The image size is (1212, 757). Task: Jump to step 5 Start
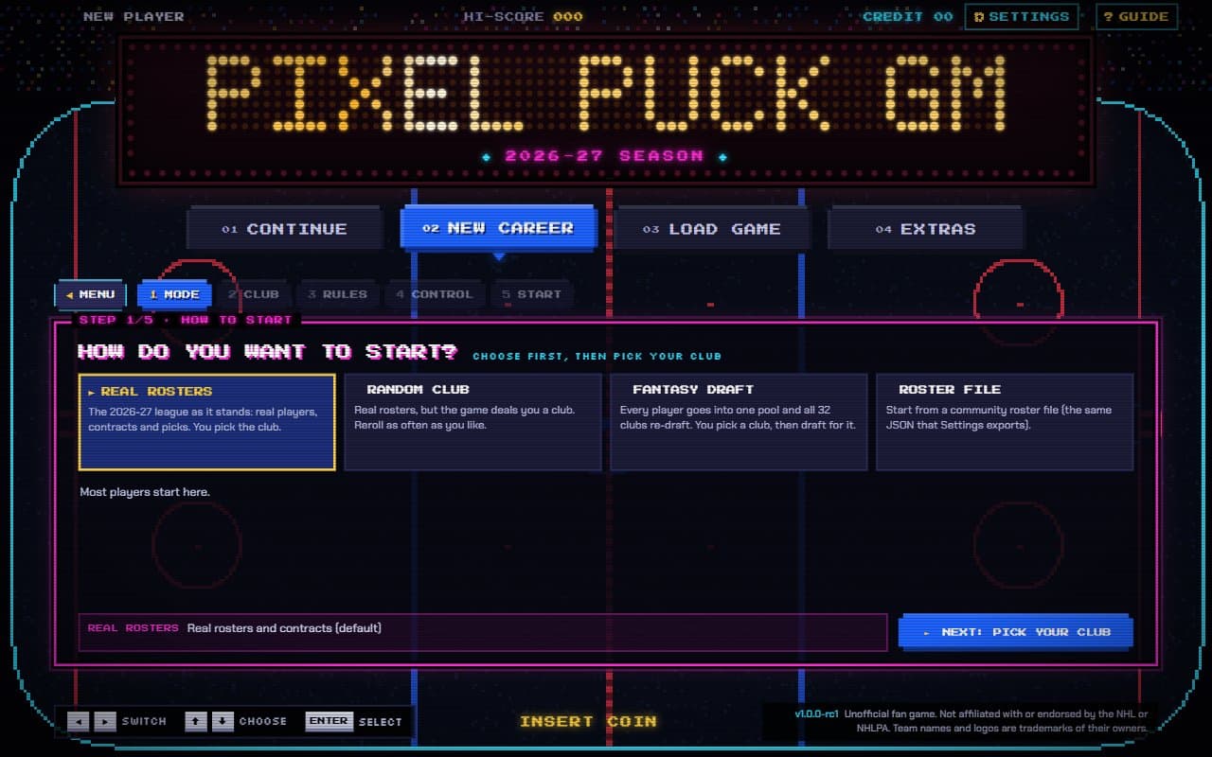tap(531, 294)
